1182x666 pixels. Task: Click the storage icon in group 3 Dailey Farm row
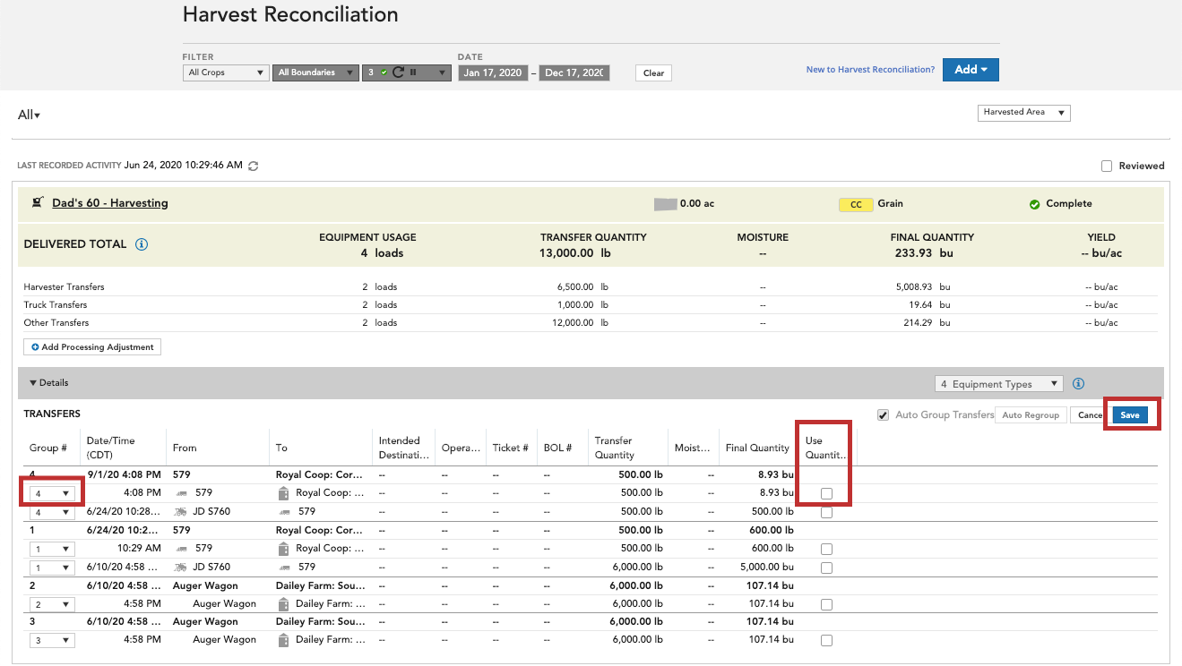pyautogui.click(x=284, y=640)
